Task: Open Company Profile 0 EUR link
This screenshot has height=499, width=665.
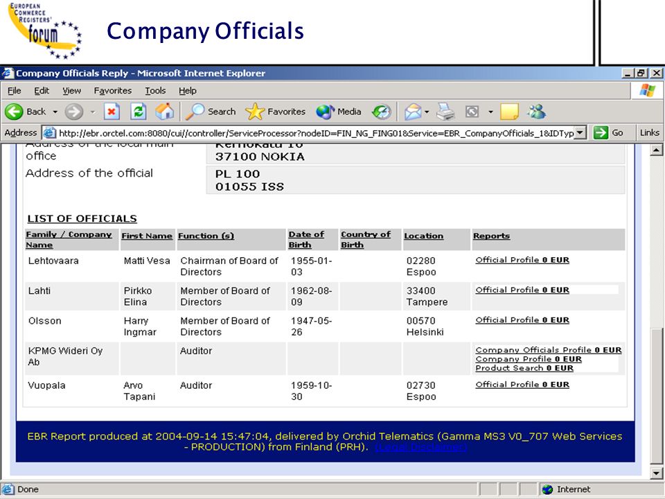Action: (529, 359)
